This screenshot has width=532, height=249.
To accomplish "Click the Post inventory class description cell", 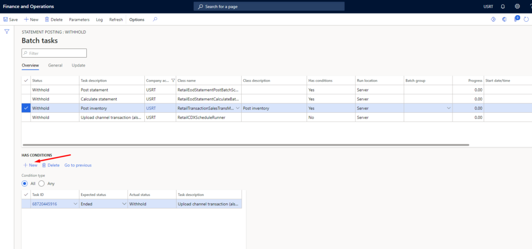I will point(274,108).
